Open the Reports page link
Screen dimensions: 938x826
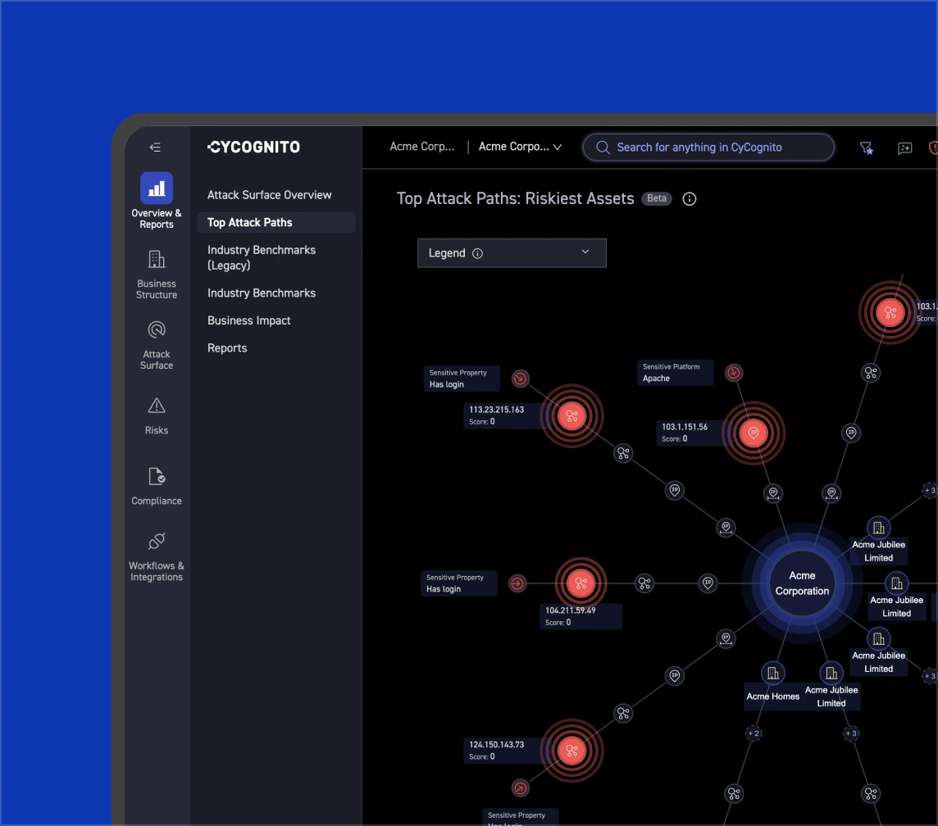[227, 348]
